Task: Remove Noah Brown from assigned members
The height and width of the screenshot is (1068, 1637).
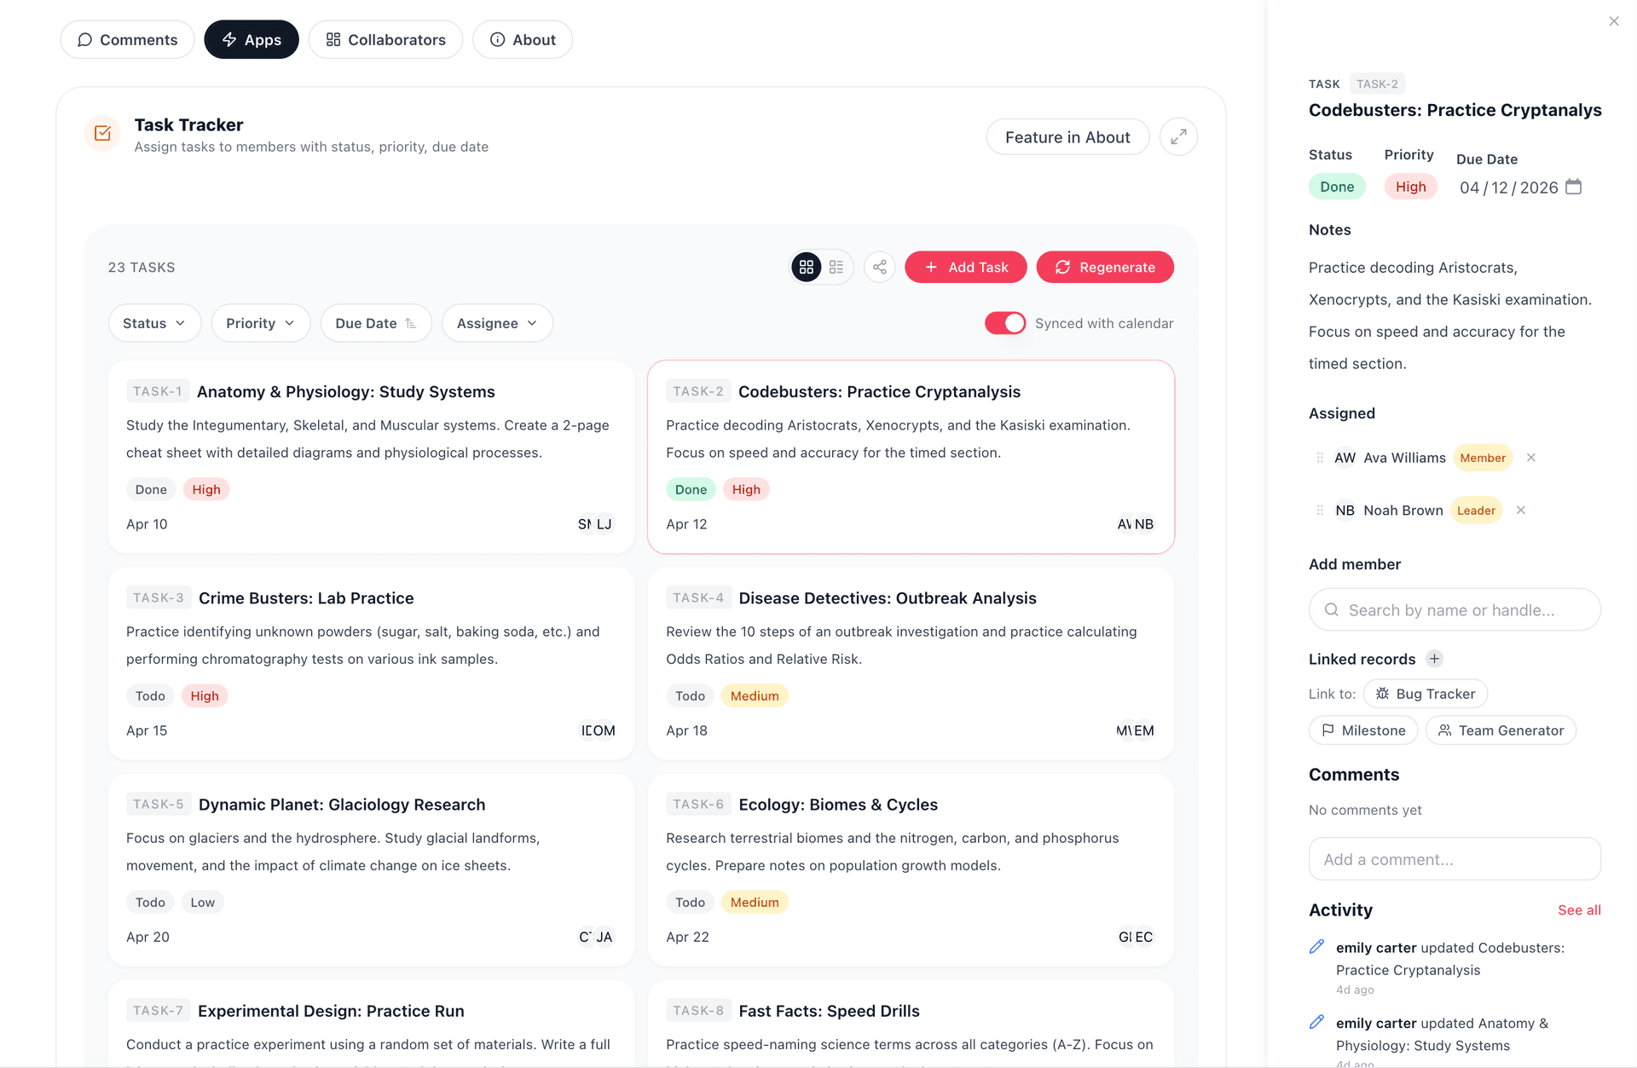Action: point(1521,510)
